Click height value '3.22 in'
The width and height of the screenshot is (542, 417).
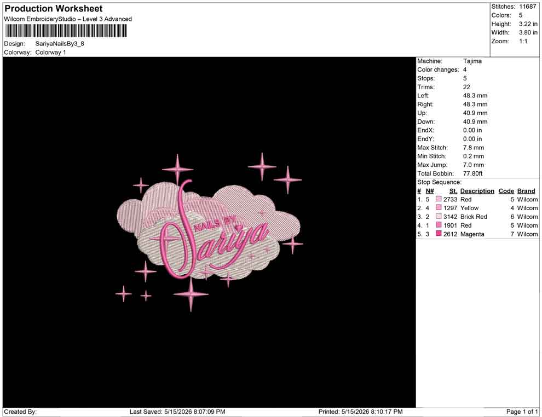[x=528, y=24]
